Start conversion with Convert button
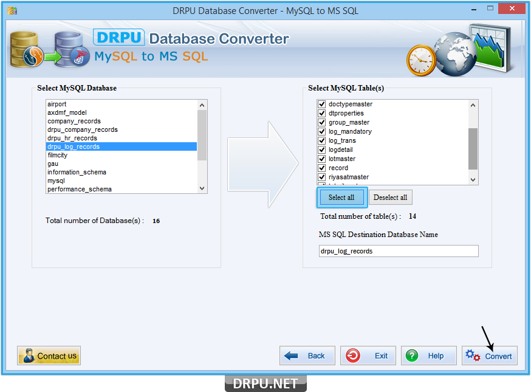This screenshot has width=531, height=392. [x=490, y=356]
